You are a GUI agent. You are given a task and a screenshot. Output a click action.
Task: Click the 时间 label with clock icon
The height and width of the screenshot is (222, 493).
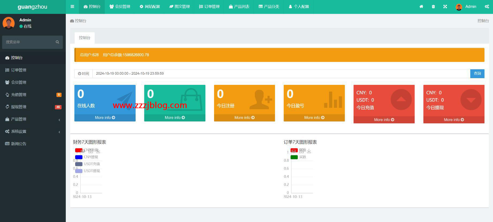point(83,74)
